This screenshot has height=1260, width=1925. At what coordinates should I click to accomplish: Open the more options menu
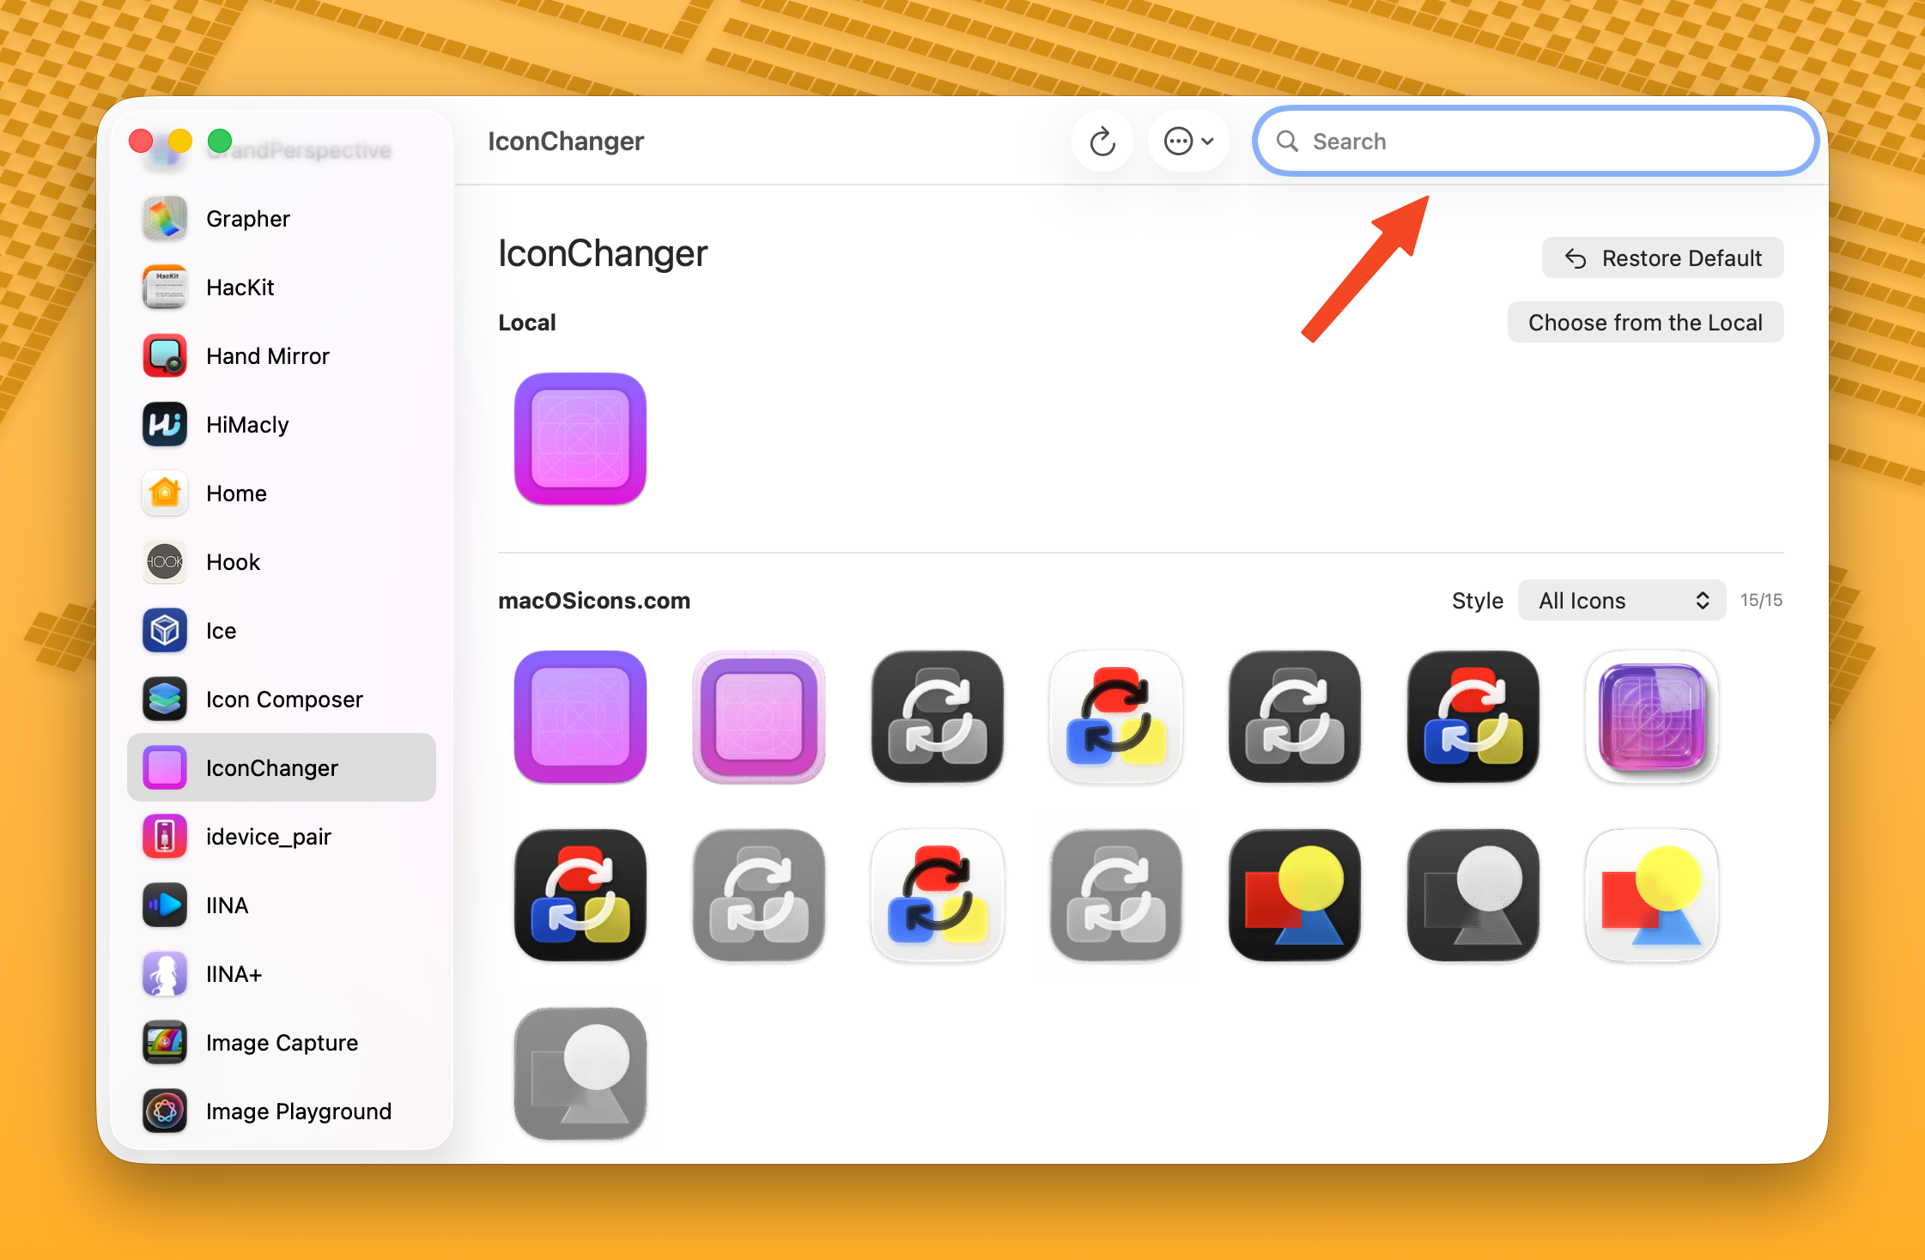(x=1188, y=141)
